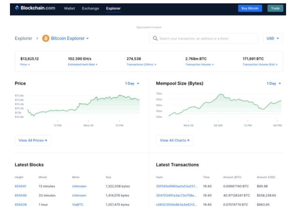Click the 0.07074774 BTC amount
The height and width of the screenshot is (215, 299).
[x=236, y=205]
